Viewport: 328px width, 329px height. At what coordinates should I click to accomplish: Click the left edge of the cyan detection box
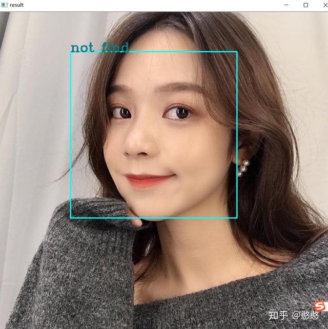(71, 135)
